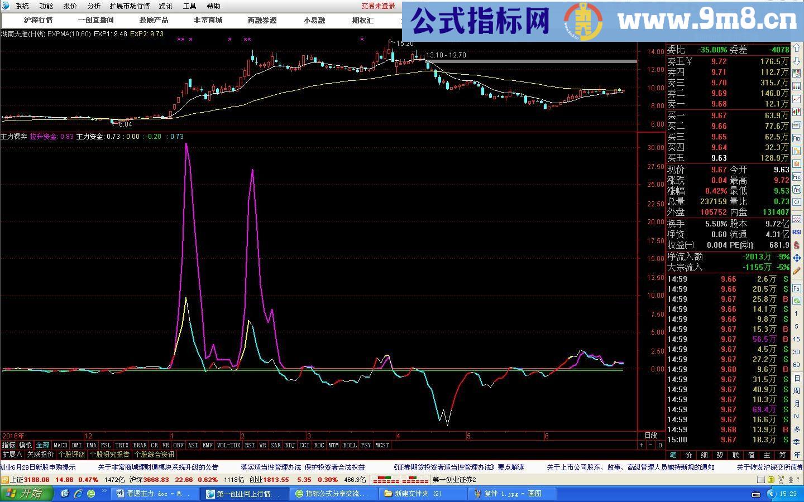Open the 系统 menu

pyautogui.click(x=22, y=6)
